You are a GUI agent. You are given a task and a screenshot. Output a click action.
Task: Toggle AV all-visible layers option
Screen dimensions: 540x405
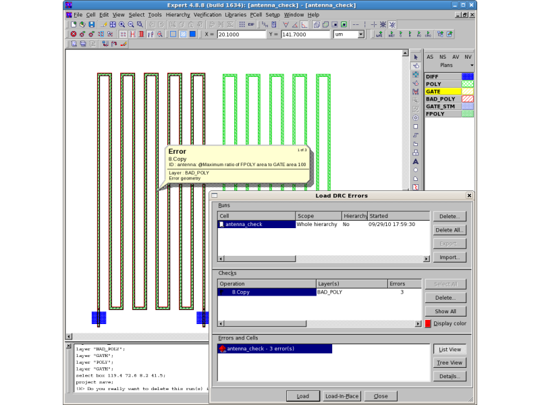point(456,57)
